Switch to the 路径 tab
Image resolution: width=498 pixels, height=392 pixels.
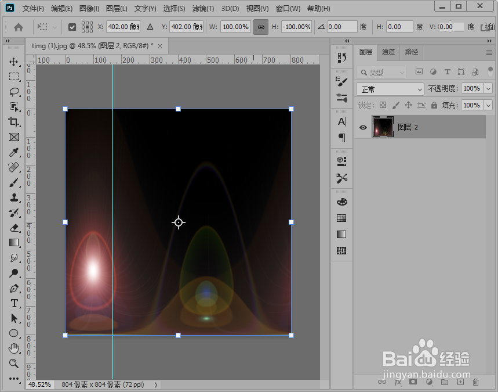411,52
